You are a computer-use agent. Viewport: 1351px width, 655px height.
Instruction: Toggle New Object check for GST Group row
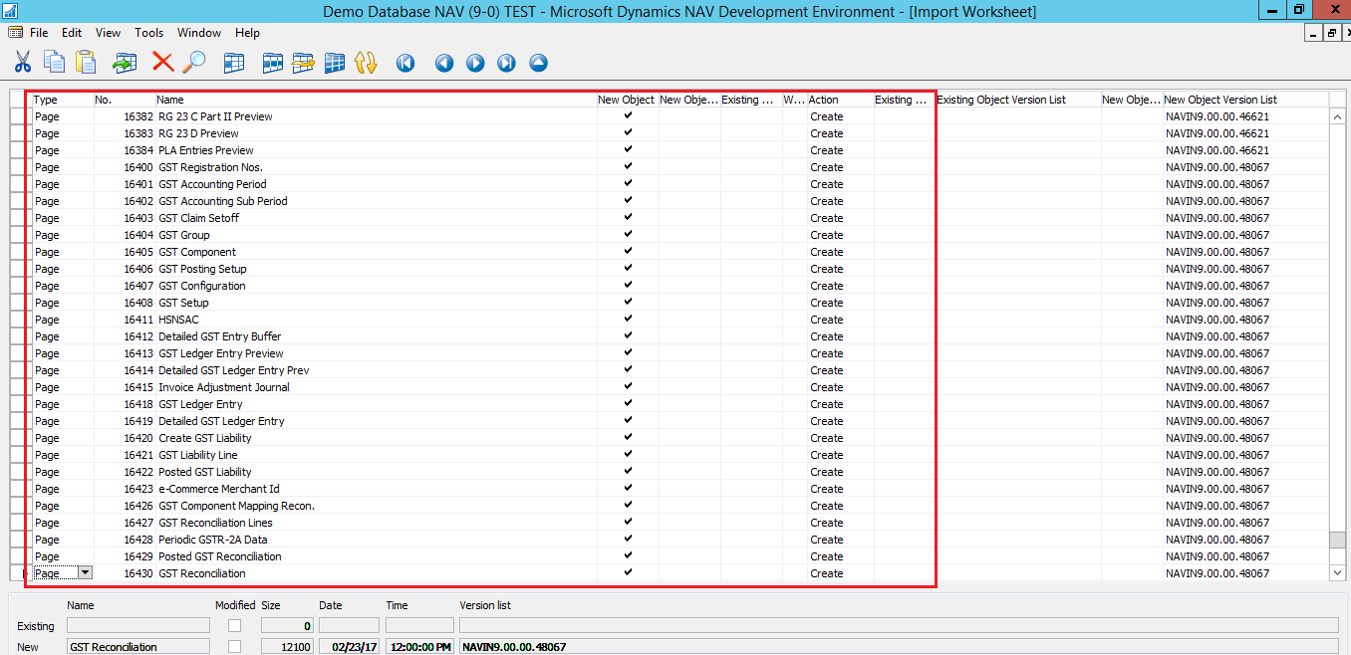[x=628, y=234]
